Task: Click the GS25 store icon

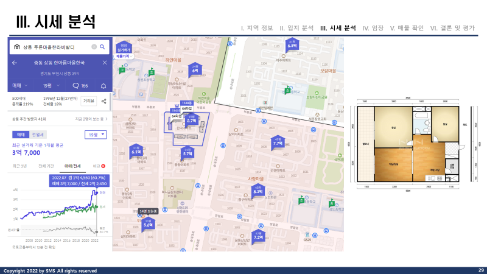Action: (x=307, y=235)
